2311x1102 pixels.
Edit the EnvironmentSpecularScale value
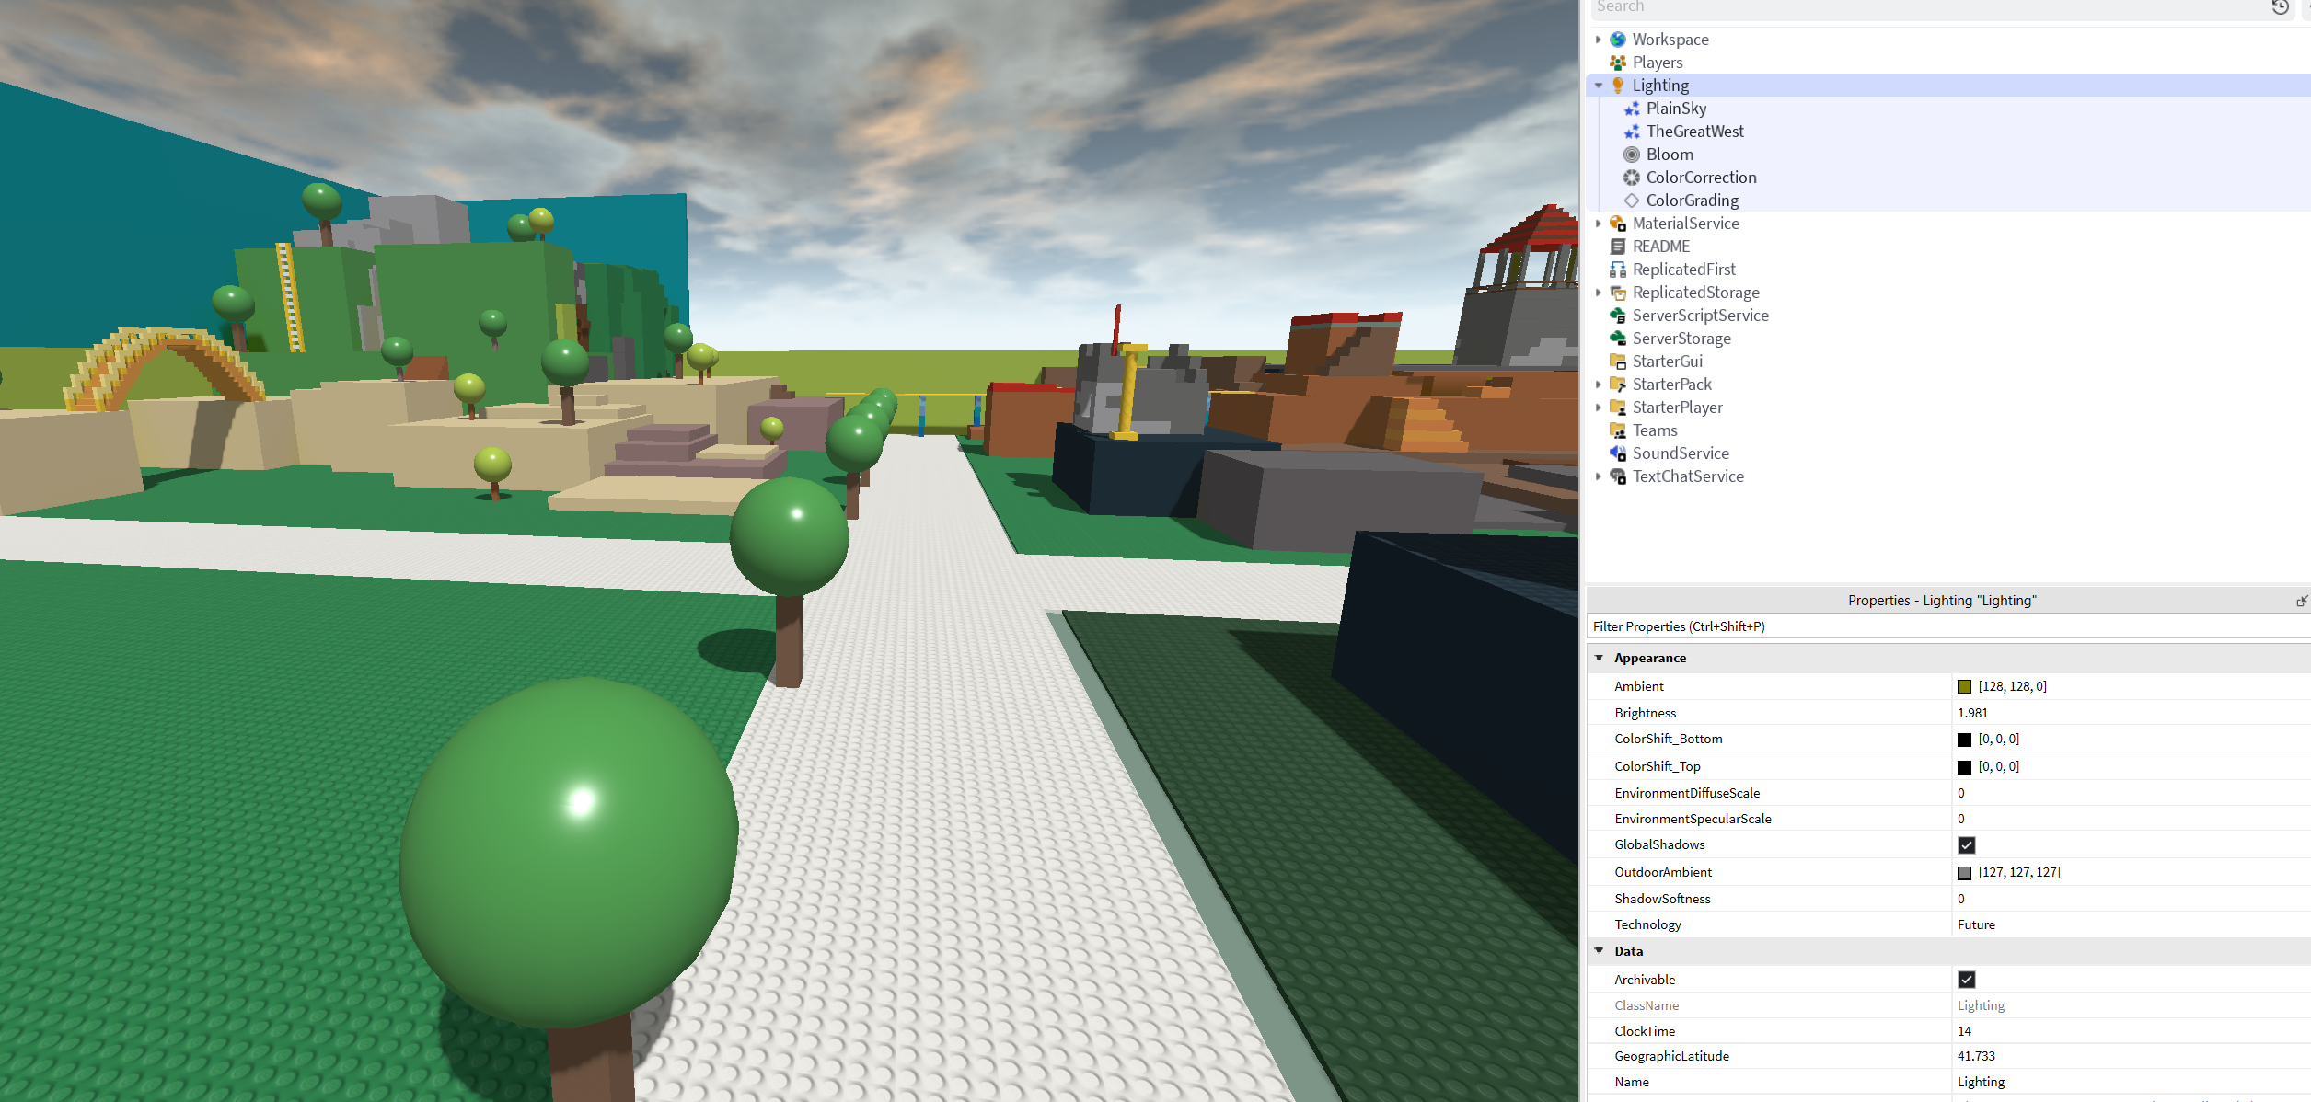point(2132,819)
